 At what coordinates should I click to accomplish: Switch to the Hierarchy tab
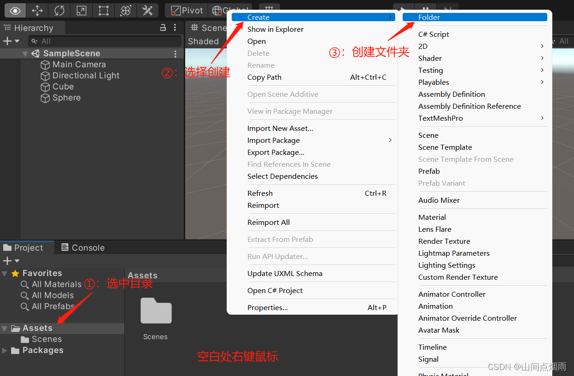point(32,28)
